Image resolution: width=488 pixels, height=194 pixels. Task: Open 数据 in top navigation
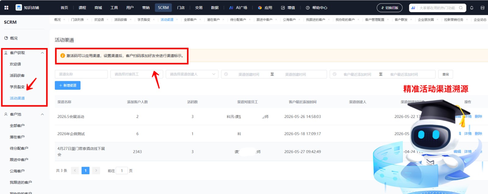click(x=215, y=8)
